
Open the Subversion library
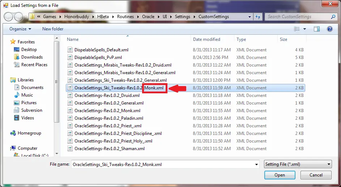(x=31, y=110)
